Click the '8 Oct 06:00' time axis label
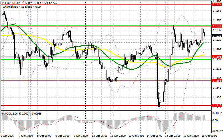223x139 pixels. tap(44, 136)
